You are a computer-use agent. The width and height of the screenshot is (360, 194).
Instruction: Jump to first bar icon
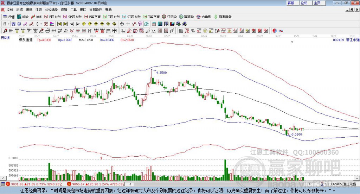59,24
